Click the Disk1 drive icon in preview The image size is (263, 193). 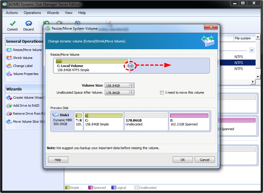coord(56,115)
